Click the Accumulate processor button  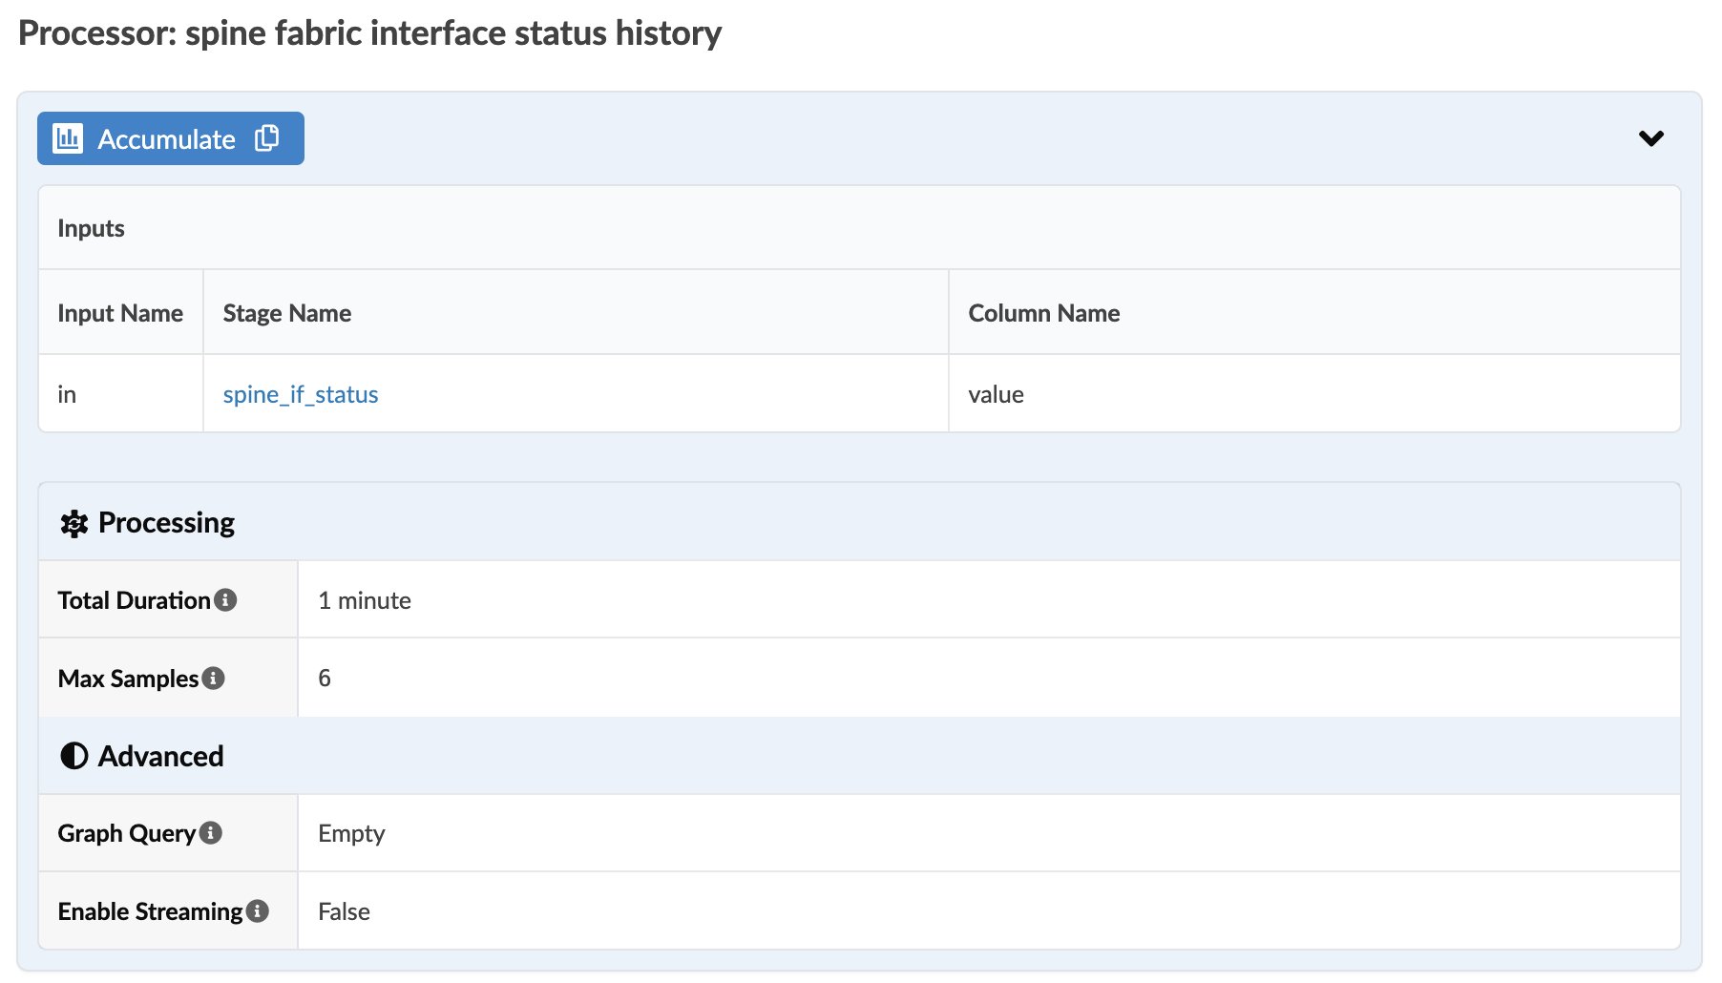pos(166,139)
